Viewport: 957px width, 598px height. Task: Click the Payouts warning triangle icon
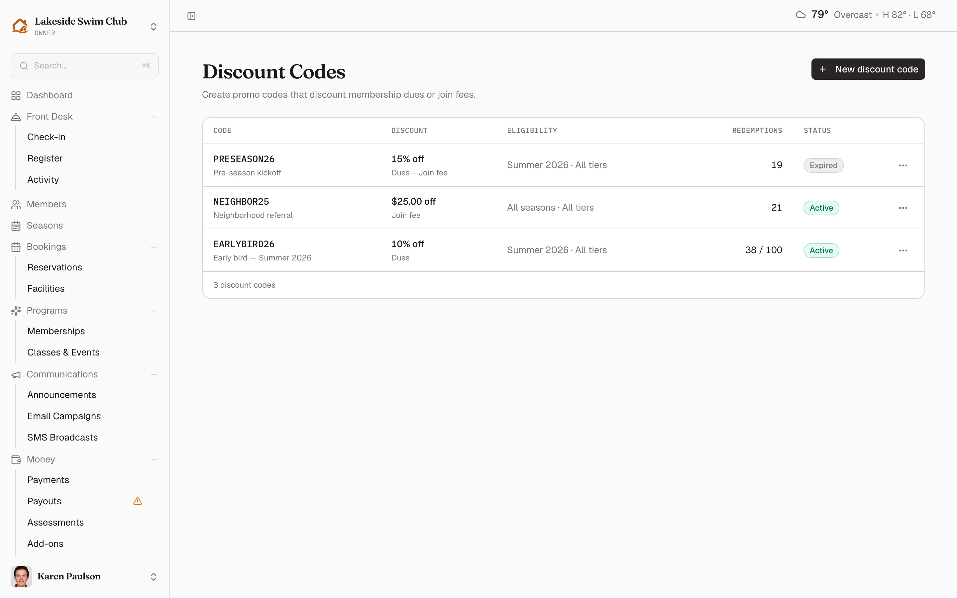[x=138, y=501]
